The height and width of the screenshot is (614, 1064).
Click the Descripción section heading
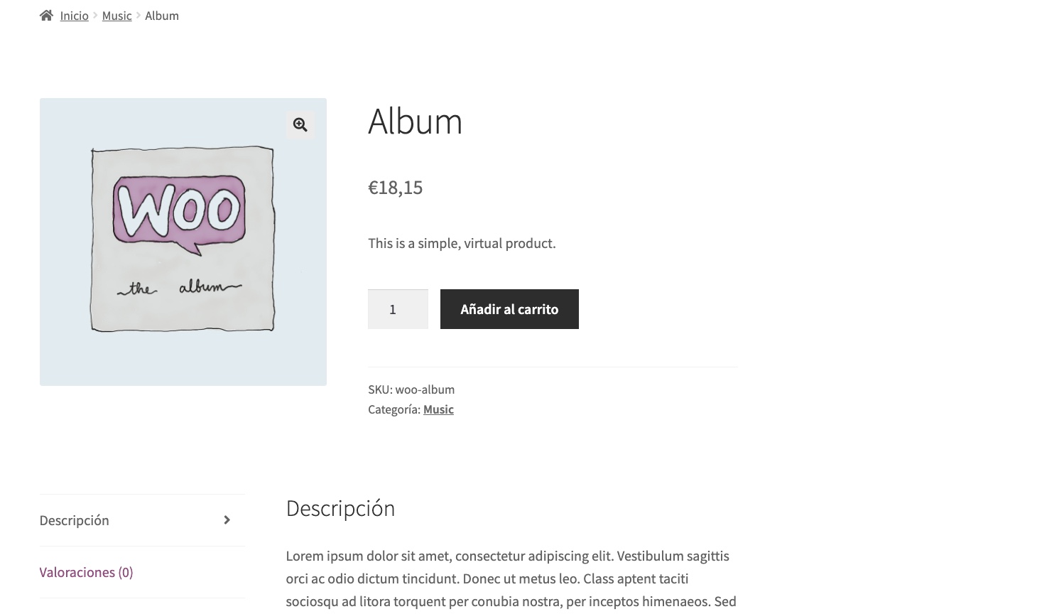(340, 508)
